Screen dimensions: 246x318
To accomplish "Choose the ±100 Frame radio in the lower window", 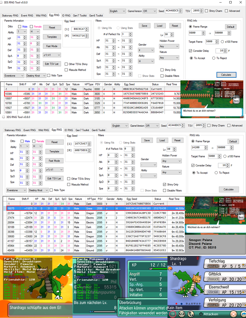I will [225, 156].
